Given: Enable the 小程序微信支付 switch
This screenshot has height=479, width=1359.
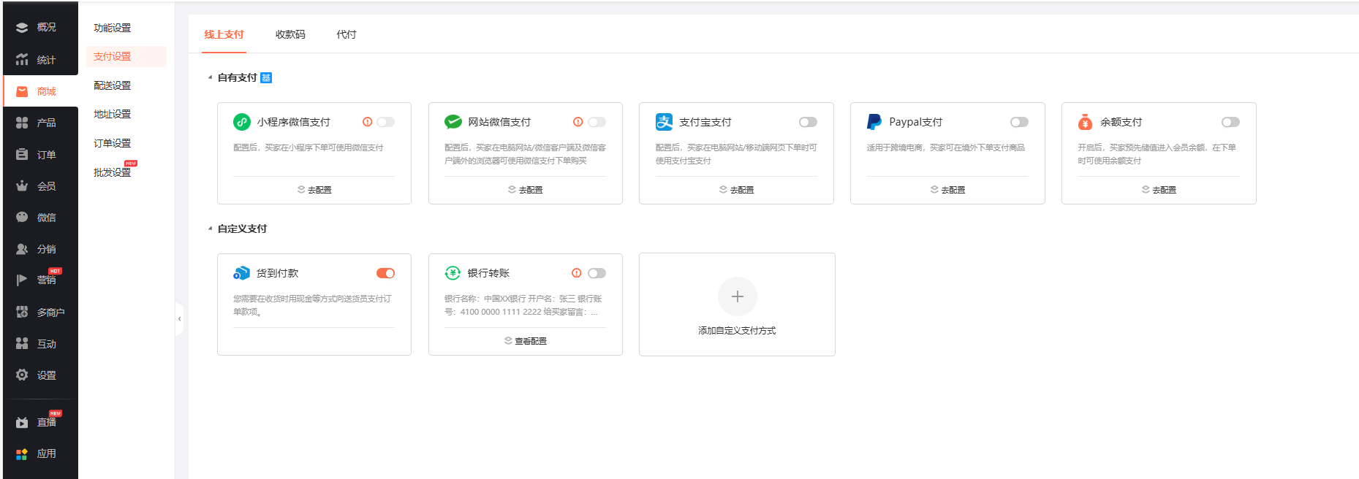Looking at the screenshot, I should 386,122.
